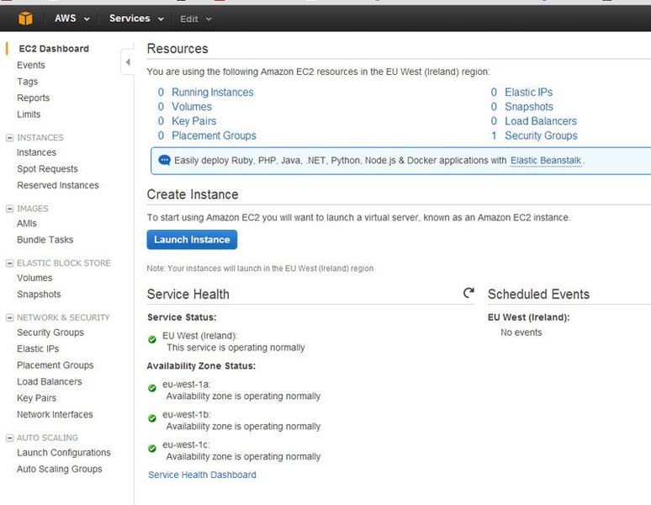Open the AWS dropdown menu

pyautogui.click(x=71, y=19)
